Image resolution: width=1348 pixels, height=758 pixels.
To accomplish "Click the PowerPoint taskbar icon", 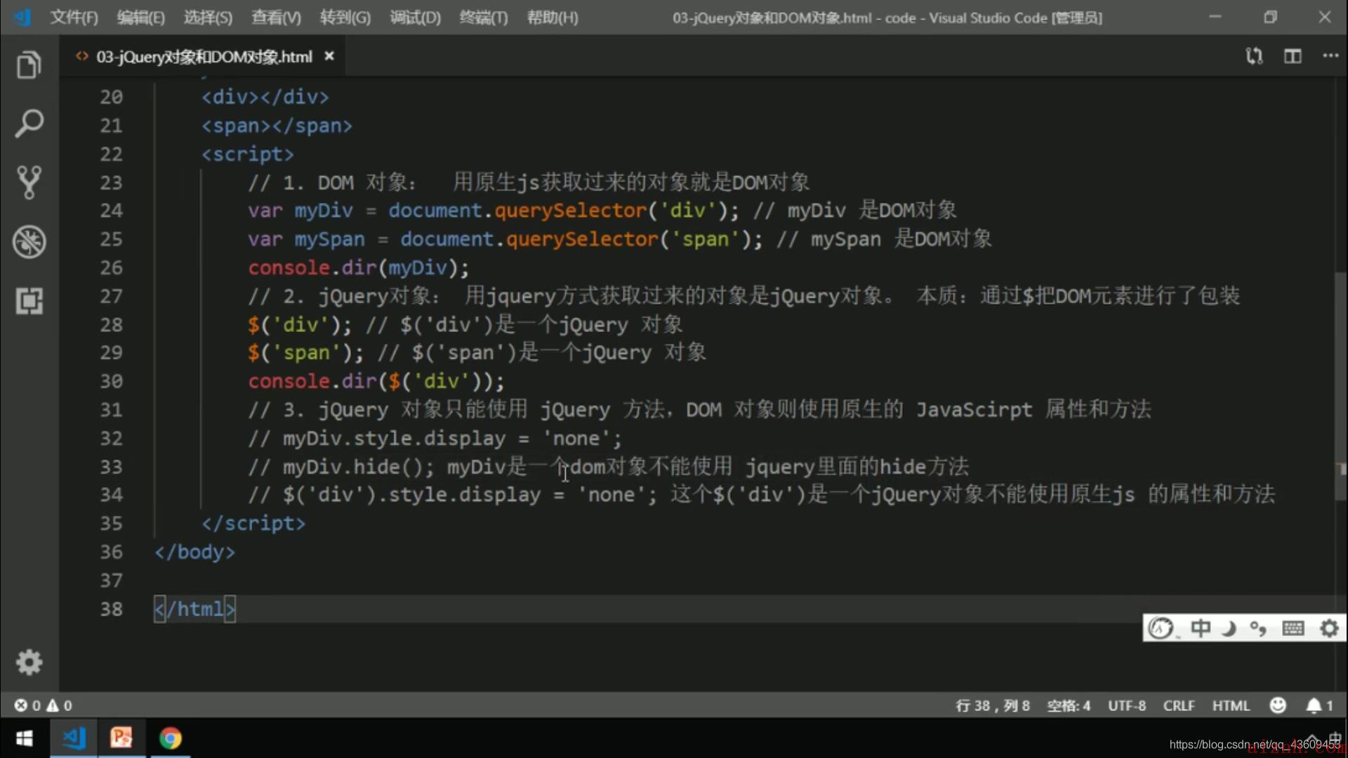I will [121, 738].
